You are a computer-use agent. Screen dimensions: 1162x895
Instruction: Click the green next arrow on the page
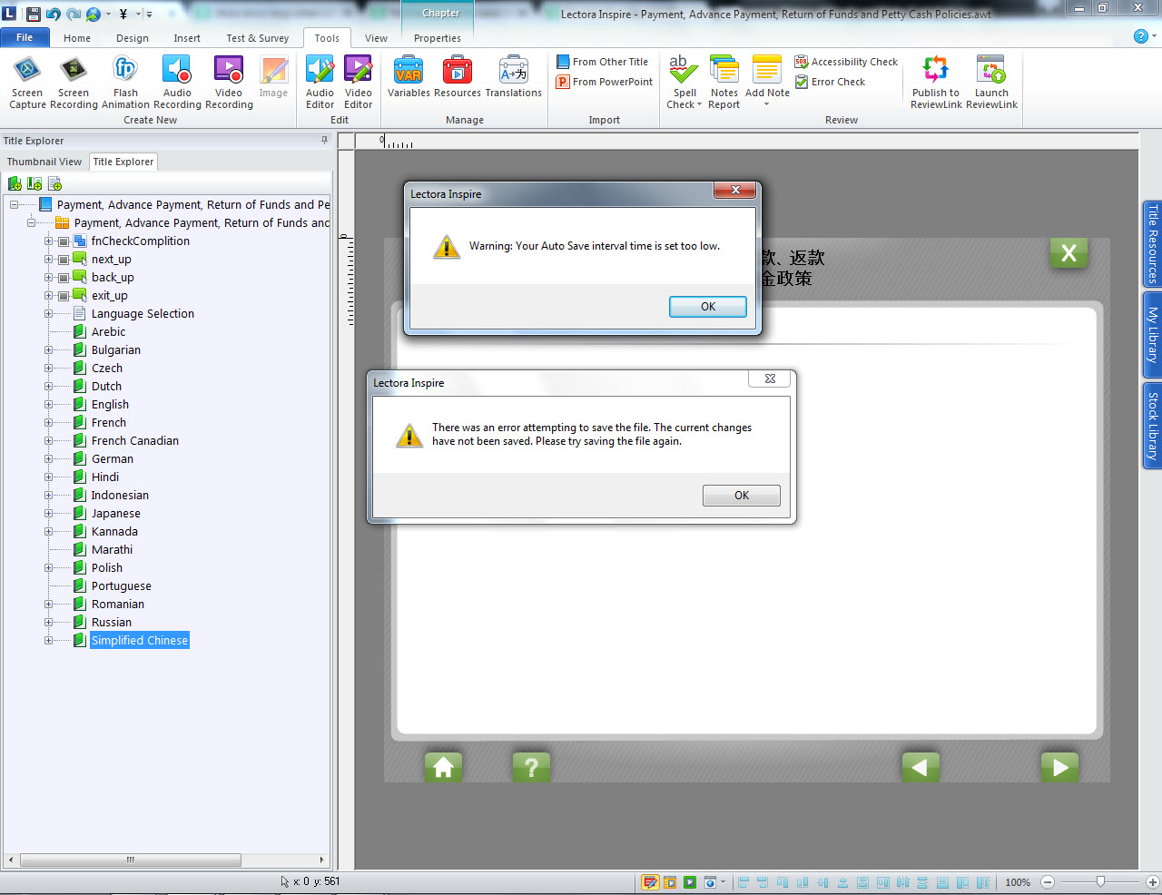pyautogui.click(x=1059, y=767)
